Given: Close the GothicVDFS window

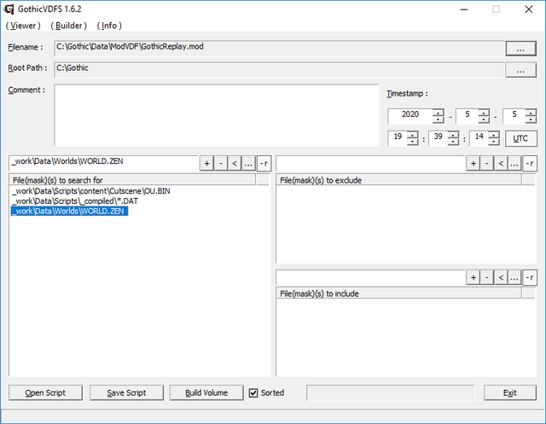Looking at the screenshot, I should point(529,9).
